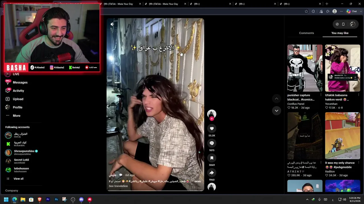Open the account avatar menu at top right
The width and height of the screenshot is (364, 204).
click(x=353, y=24)
